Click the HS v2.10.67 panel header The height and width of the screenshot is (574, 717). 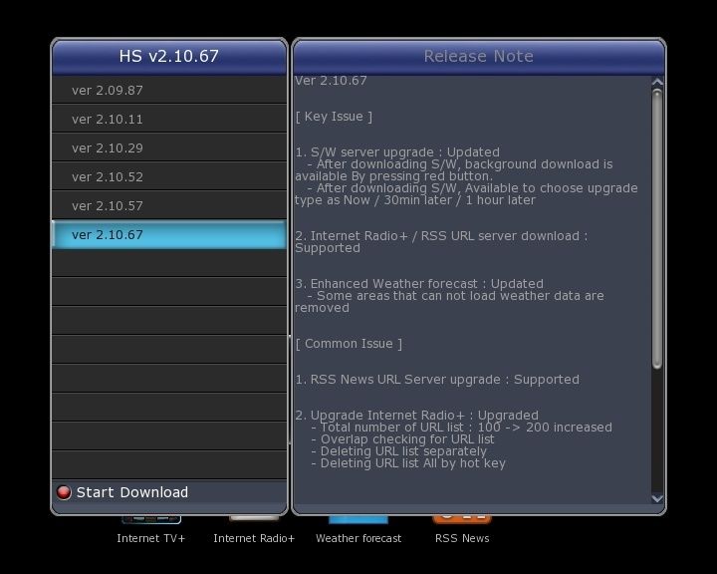169,56
